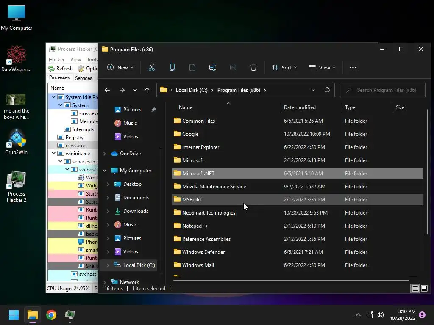Select the NeoSmart Technologies folder
This screenshot has width=434, height=325.
click(x=298, y=213)
